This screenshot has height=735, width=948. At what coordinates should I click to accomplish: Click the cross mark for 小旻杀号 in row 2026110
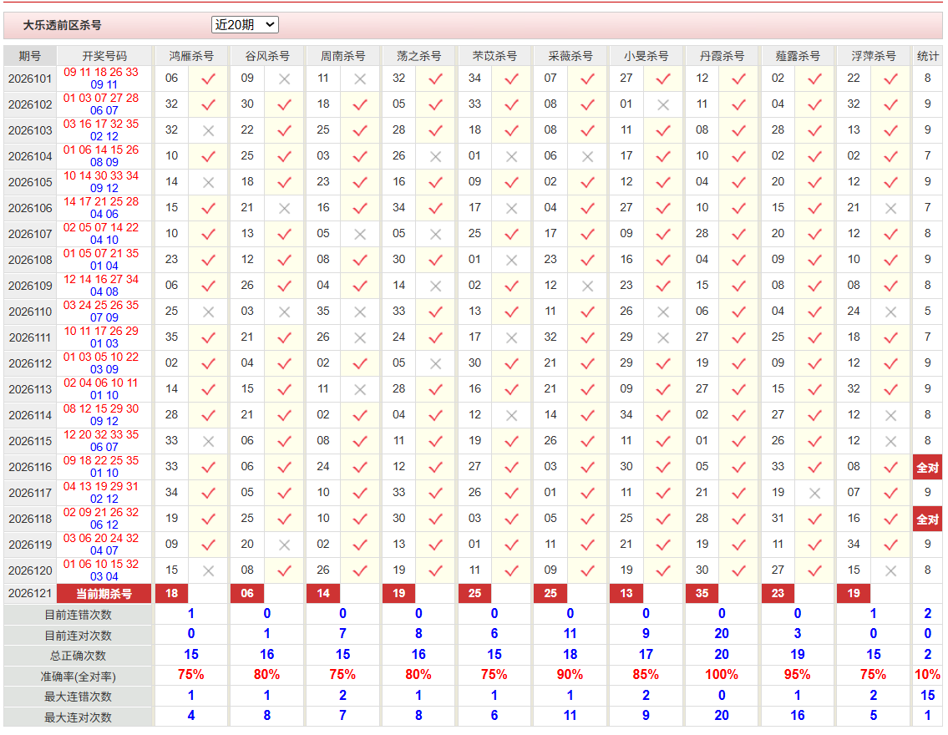(663, 312)
